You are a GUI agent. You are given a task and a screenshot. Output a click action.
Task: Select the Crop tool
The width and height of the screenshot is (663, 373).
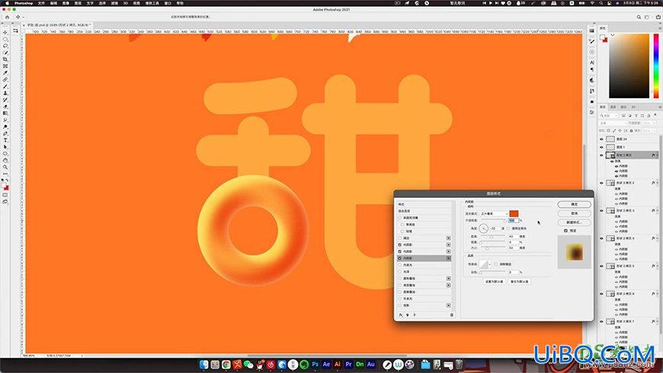pos(5,59)
